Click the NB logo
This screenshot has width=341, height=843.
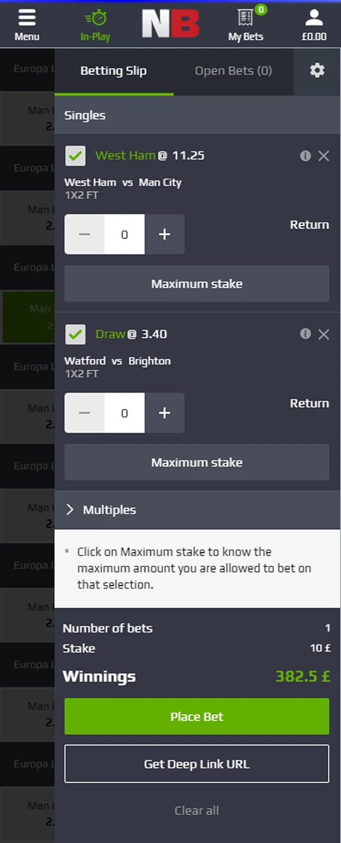tap(170, 24)
